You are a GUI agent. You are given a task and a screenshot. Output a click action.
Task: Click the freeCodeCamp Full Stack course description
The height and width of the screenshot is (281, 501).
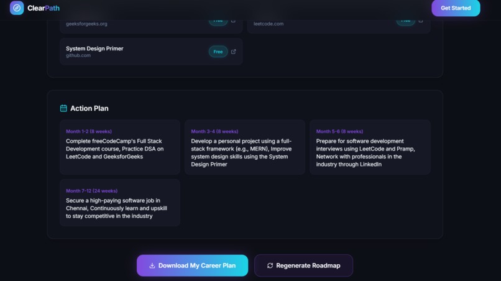coord(115,149)
